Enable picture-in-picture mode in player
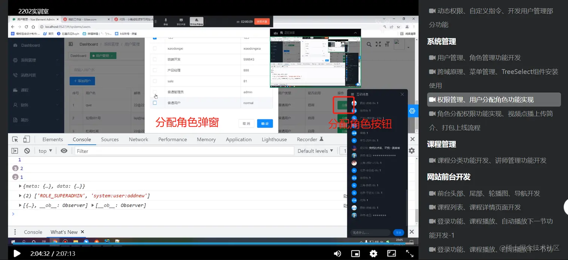The height and width of the screenshot is (260, 568). tap(355, 254)
